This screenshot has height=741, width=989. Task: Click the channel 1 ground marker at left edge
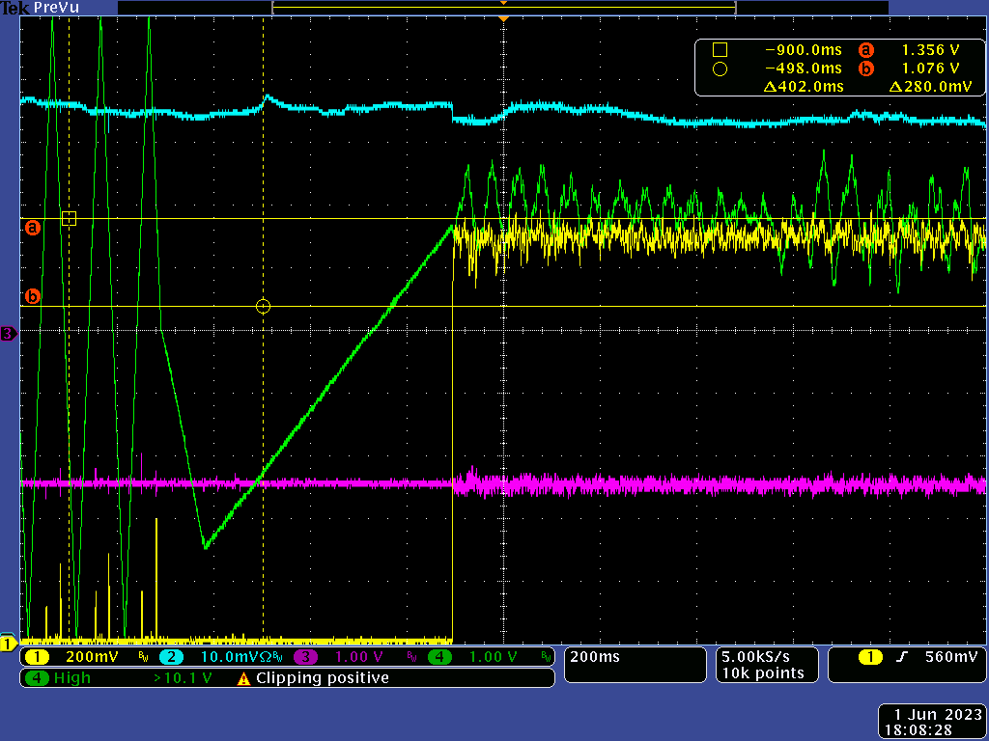tap(8, 643)
